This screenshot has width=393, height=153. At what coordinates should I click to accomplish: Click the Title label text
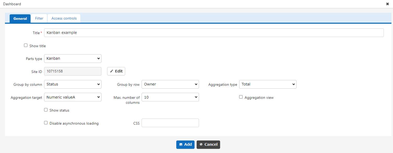click(36, 33)
